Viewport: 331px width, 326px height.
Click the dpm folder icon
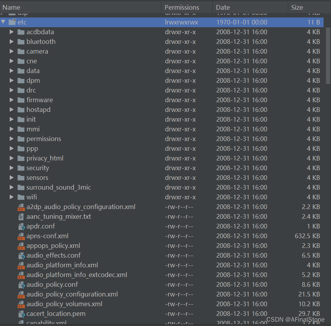pos(21,80)
